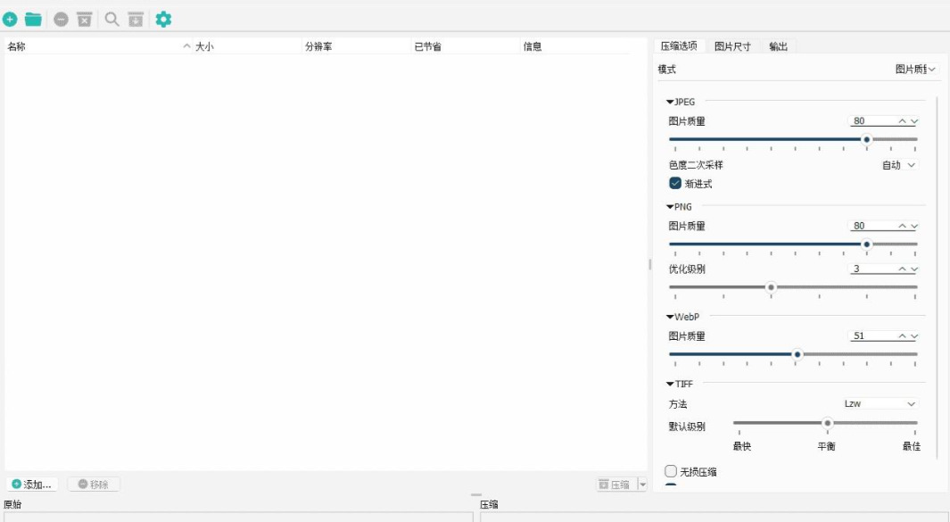Uncheck the 渐进式 checkbox

[675, 183]
